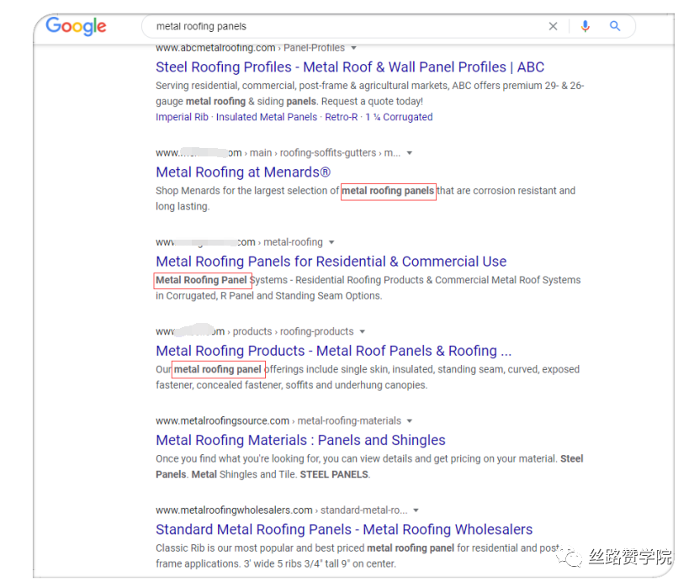Follow the 'Insulated Metal Panels' sitelink

tap(267, 117)
